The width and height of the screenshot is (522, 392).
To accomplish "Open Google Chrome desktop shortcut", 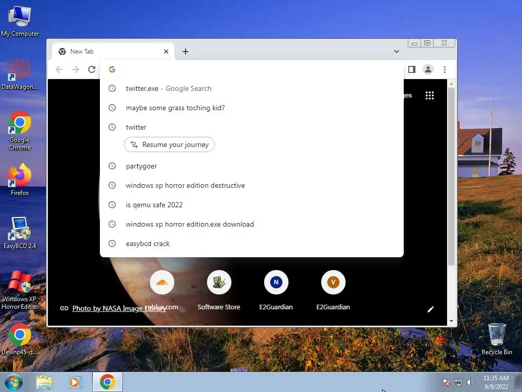I will pyautogui.click(x=20, y=131).
